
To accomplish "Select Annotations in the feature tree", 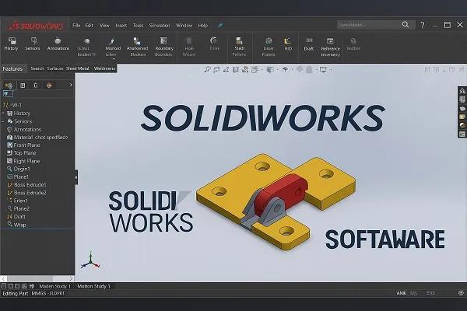I will [x=24, y=130].
